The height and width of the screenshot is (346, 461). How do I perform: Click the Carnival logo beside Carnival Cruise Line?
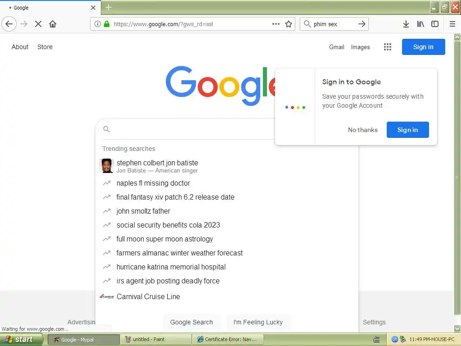pyautogui.click(x=107, y=296)
